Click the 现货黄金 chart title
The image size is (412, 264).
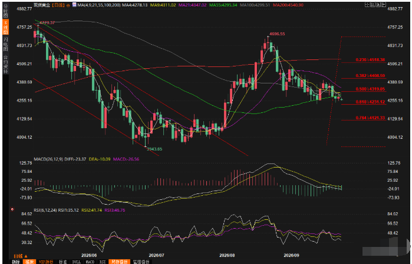coord(42,5)
